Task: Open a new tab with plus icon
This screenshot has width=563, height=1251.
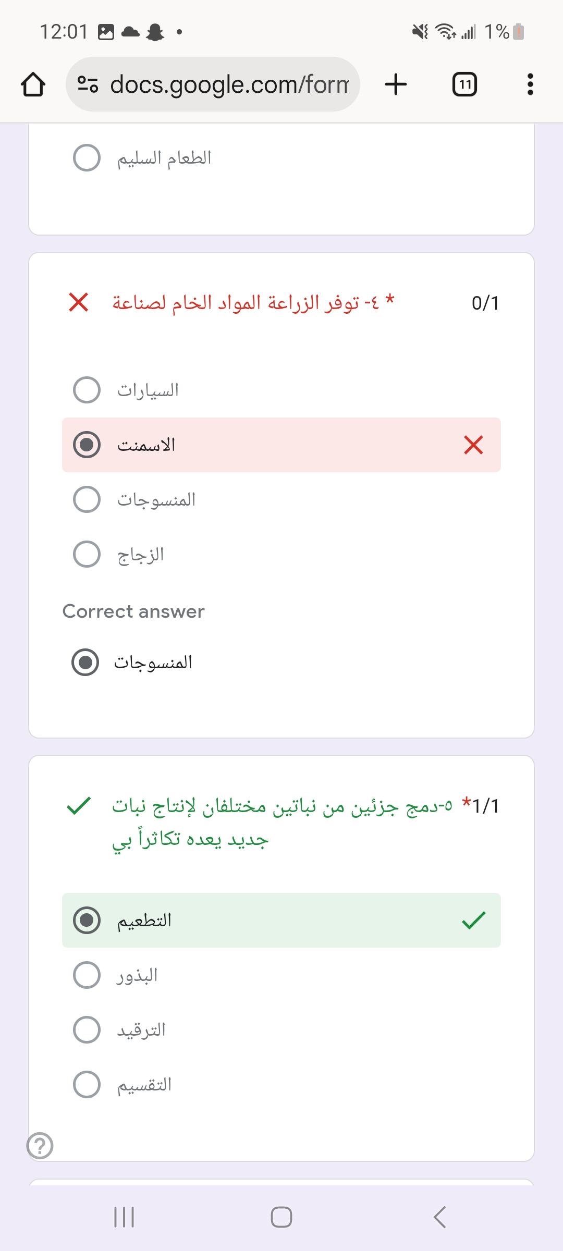Action: pyautogui.click(x=396, y=84)
